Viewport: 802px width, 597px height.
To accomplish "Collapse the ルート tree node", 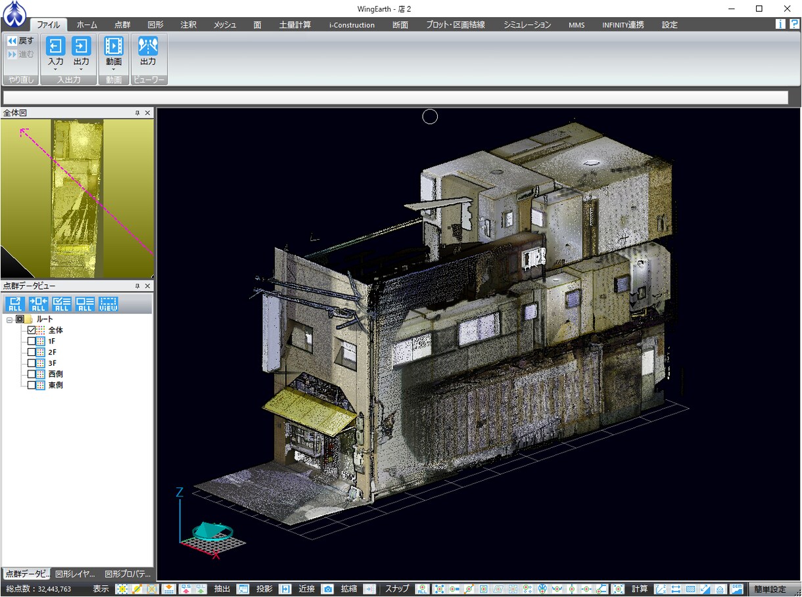I will tap(9, 319).
